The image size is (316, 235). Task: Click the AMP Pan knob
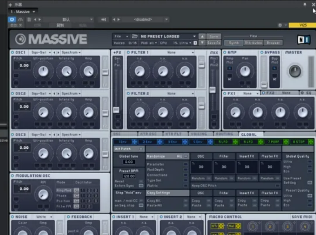(x=245, y=71)
